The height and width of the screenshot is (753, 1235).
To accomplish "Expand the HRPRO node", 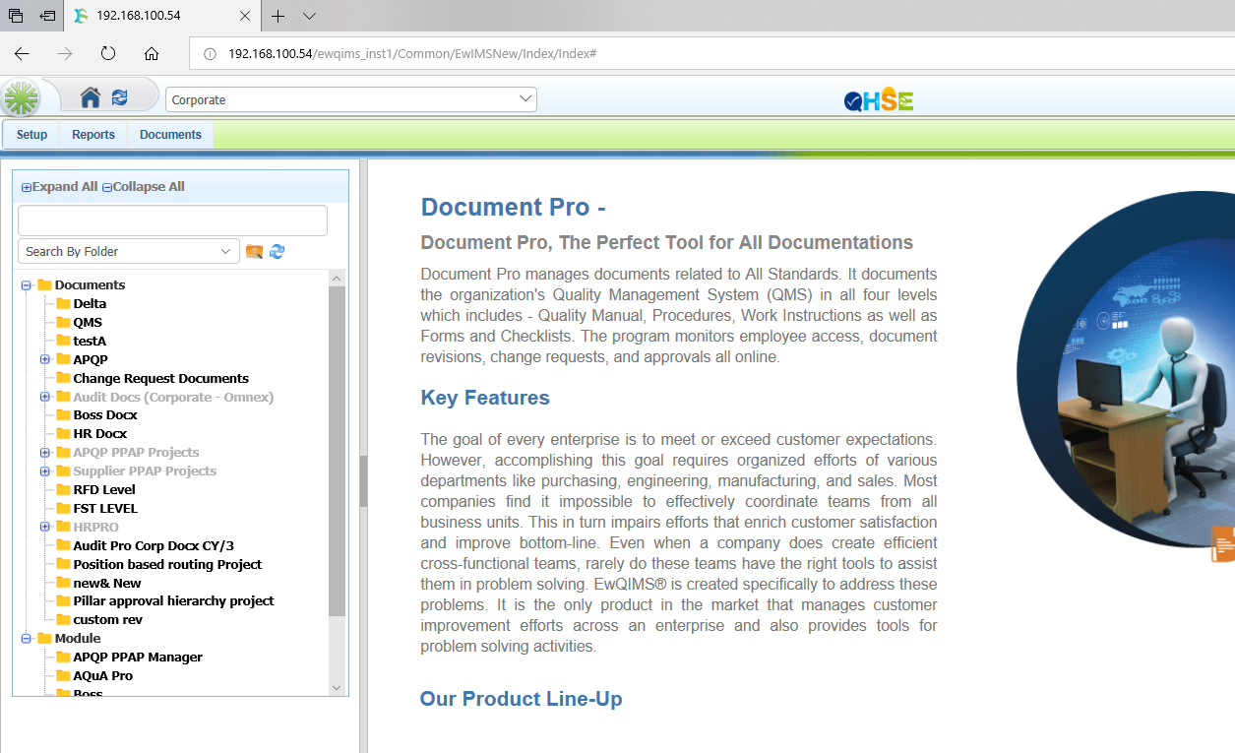I will coord(44,527).
